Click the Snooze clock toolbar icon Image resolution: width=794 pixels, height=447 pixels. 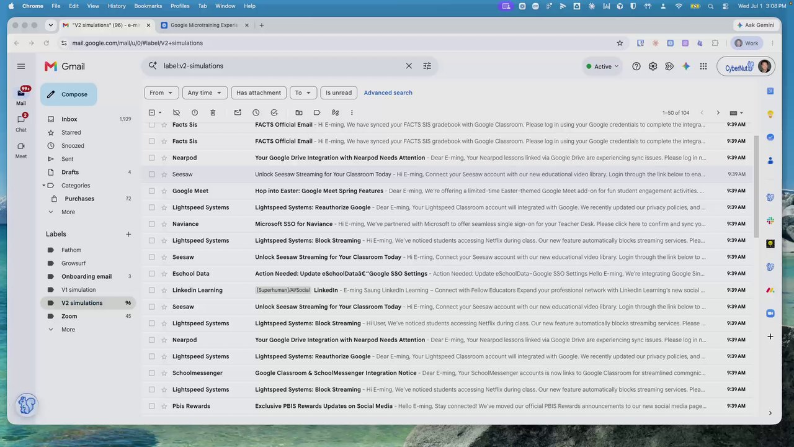256,112
